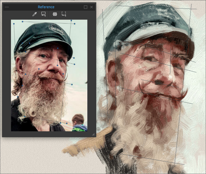Screen dimensions: 206x174
Task: Open the dashed selection frame dropdown
Action: click(x=64, y=14)
